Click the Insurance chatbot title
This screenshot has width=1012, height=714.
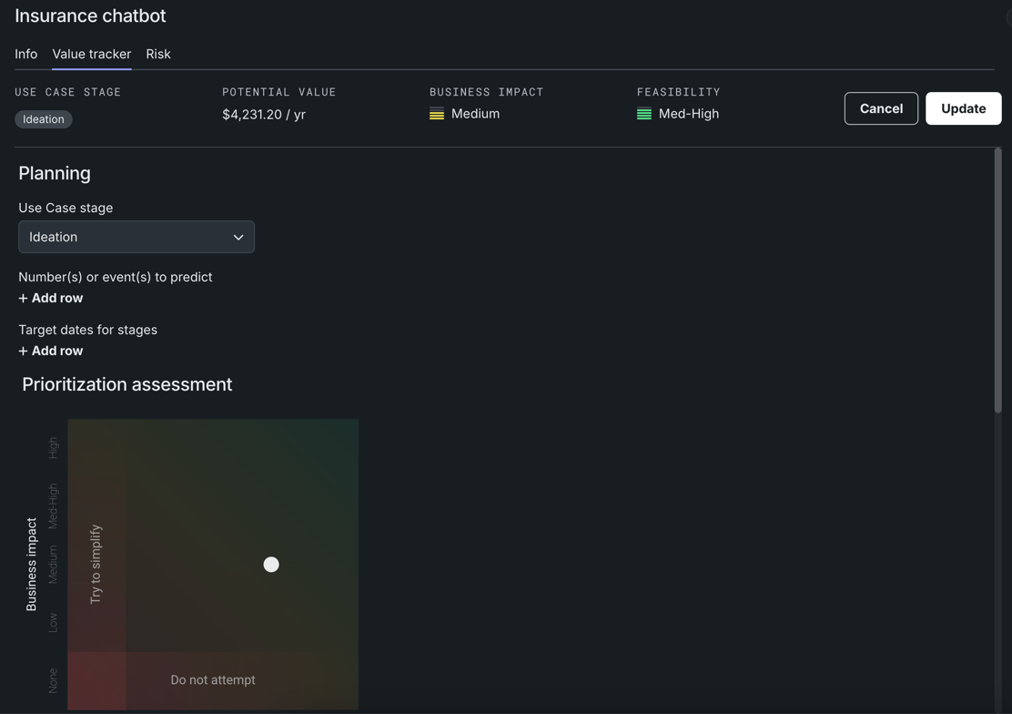click(90, 15)
